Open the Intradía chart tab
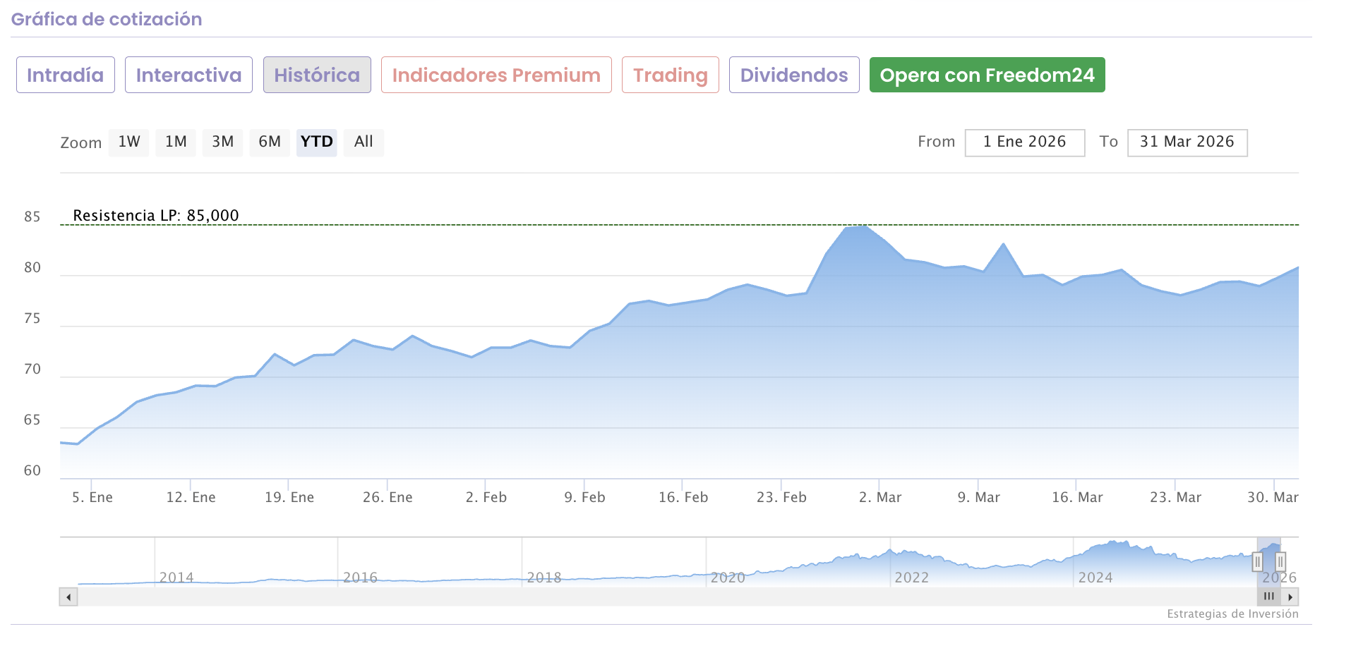The height and width of the screenshot is (660, 1351). pos(66,75)
